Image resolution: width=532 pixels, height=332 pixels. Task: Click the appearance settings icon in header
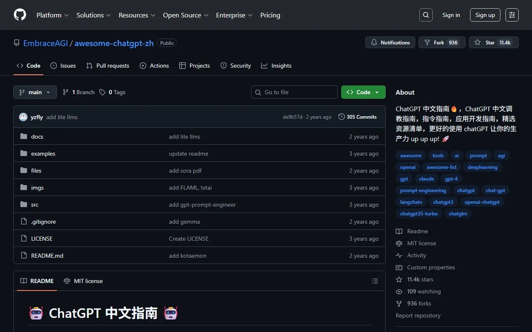click(x=512, y=15)
